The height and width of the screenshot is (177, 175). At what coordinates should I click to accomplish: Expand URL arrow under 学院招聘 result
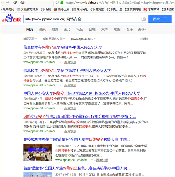60,62
